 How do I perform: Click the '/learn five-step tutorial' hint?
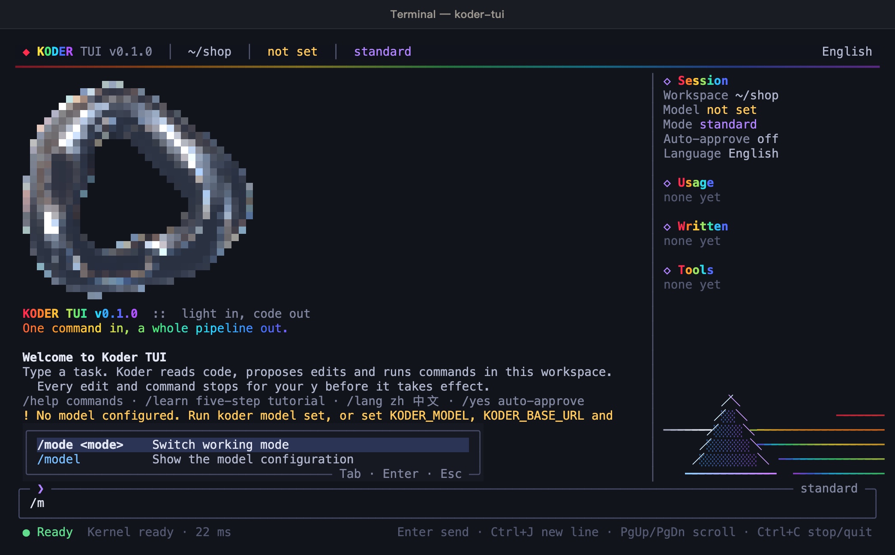coord(235,401)
